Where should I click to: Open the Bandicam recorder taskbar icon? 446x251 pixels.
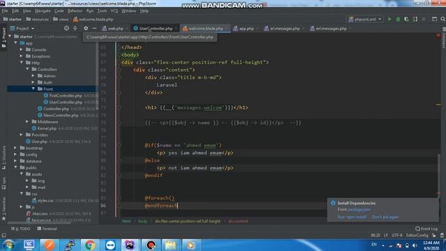click(151, 245)
